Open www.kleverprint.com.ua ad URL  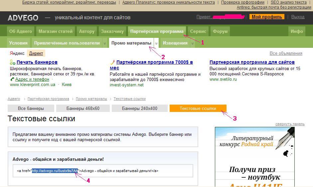pos(33,84)
